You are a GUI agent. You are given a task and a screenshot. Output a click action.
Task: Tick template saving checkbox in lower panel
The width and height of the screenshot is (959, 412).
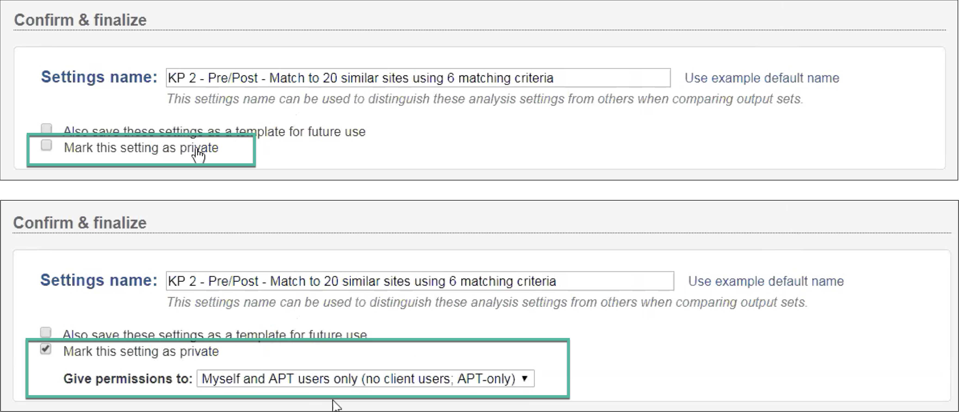point(45,332)
